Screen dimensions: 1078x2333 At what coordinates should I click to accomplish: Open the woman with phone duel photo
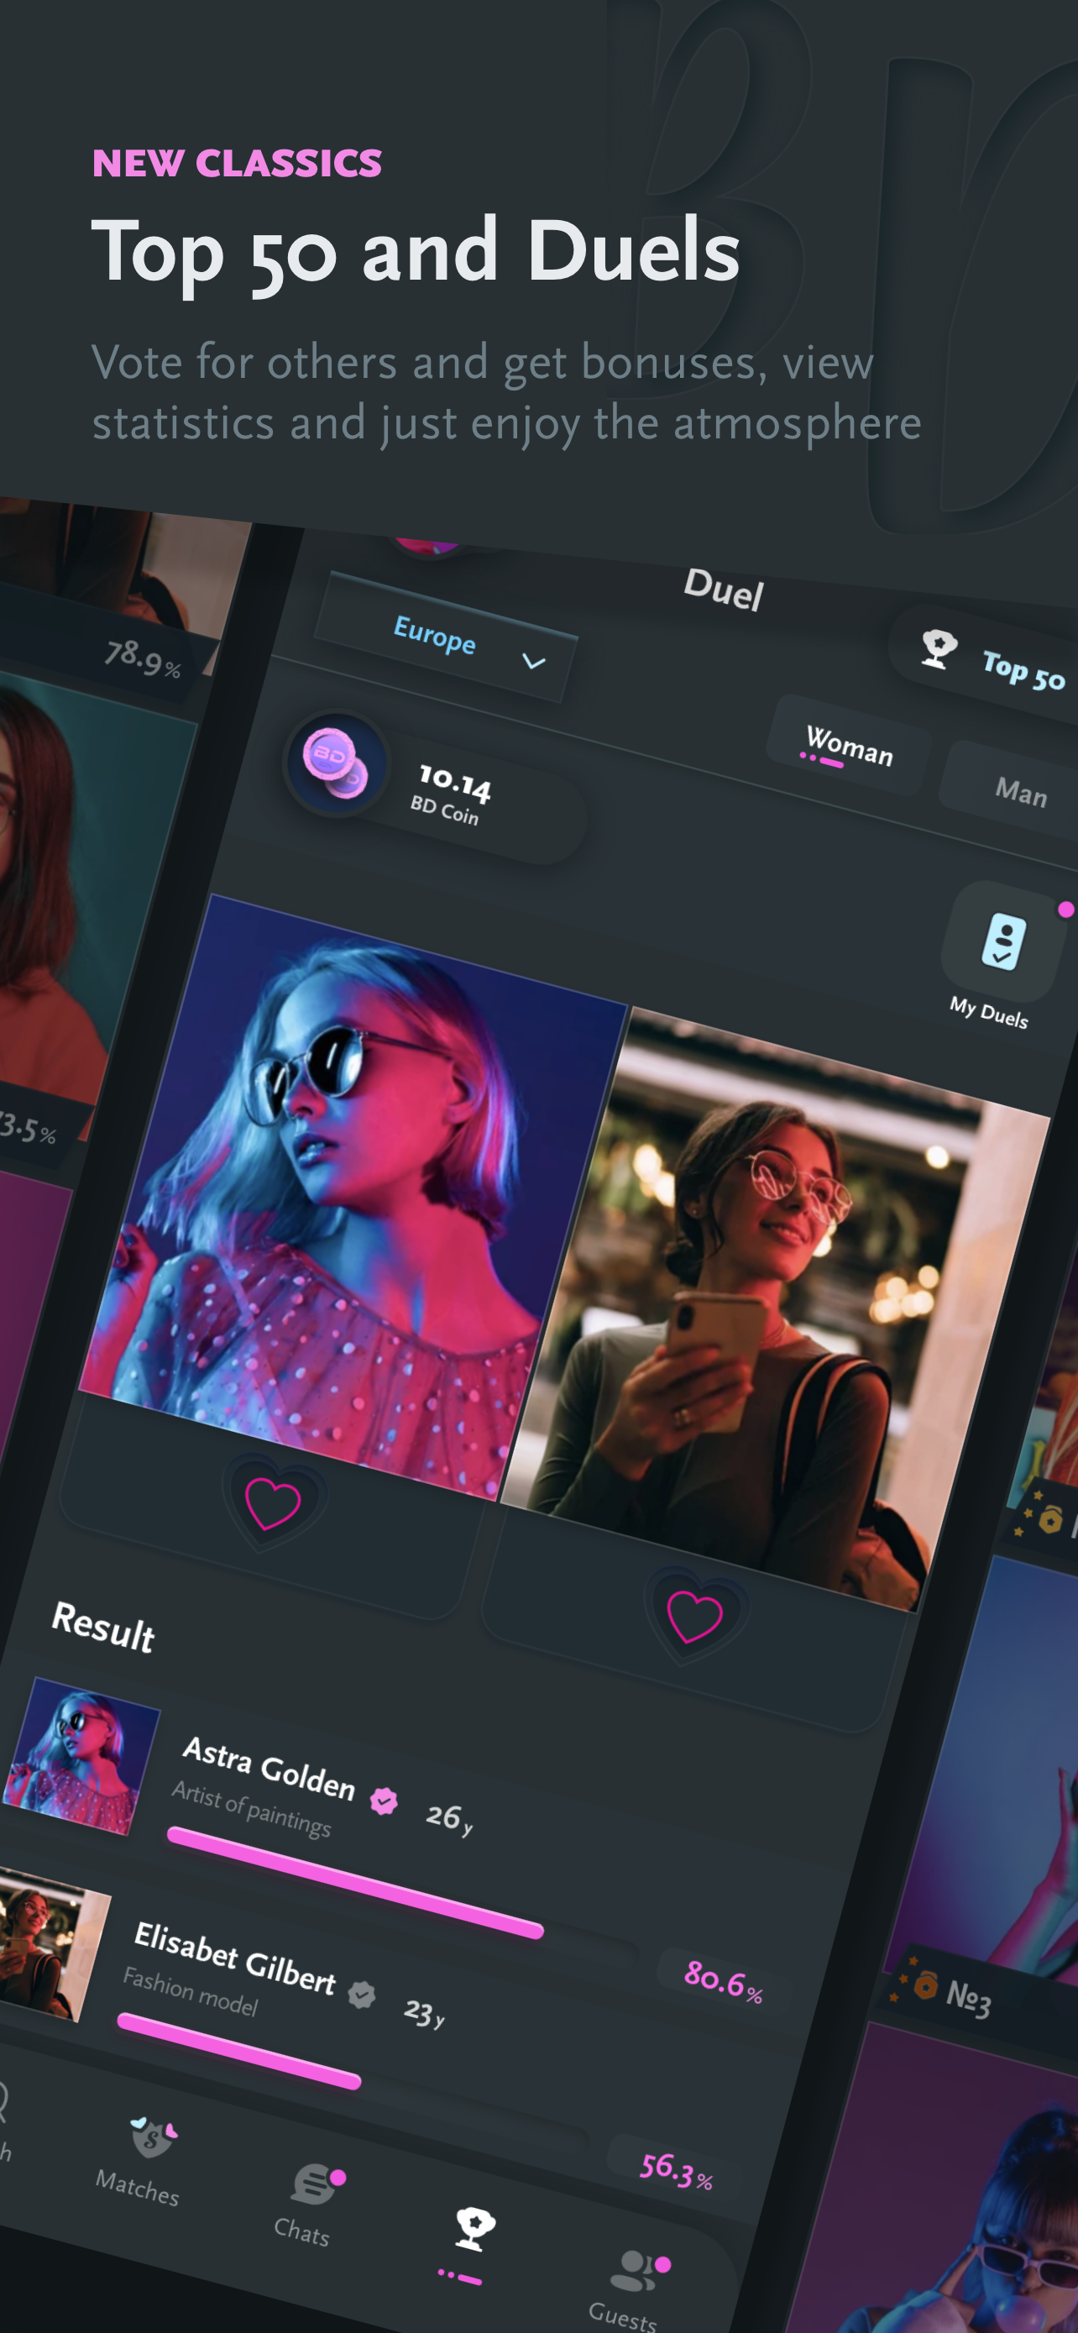point(776,1309)
